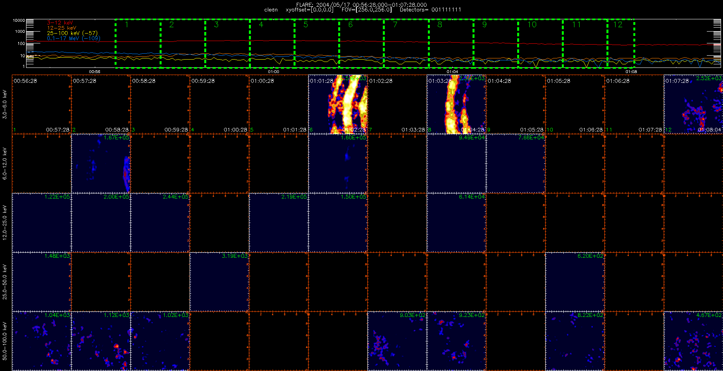Click the 01:08:04 end-time label
This screenshot has height=371, width=723.
pyautogui.click(x=710, y=129)
